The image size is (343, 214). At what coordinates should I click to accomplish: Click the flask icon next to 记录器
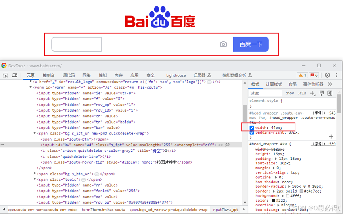point(209,75)
